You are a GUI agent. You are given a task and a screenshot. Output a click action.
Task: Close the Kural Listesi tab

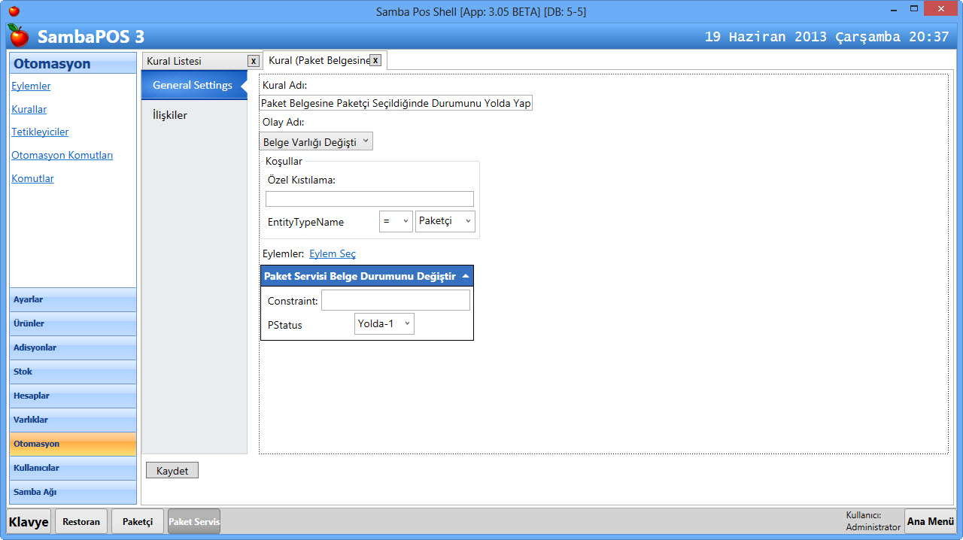coord(254,61)
